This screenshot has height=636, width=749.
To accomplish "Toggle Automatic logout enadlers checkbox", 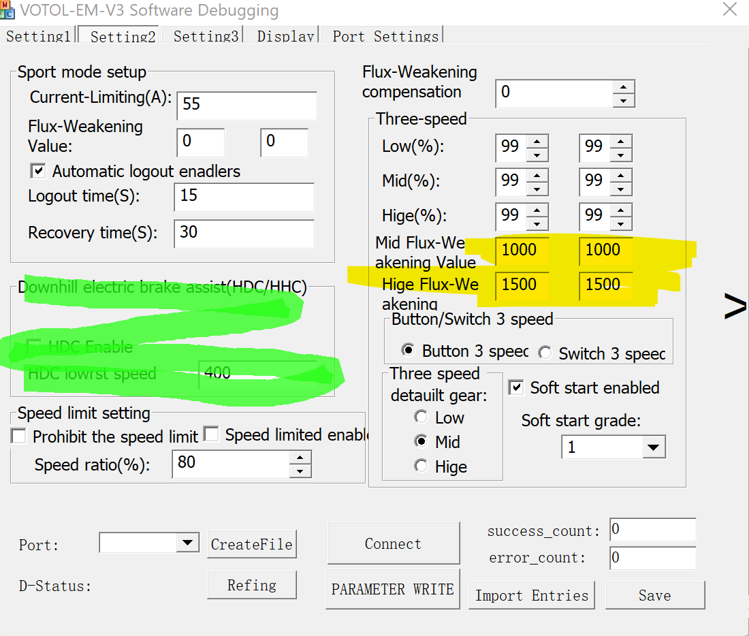I will pyautogui.click(x=38, y=171).
